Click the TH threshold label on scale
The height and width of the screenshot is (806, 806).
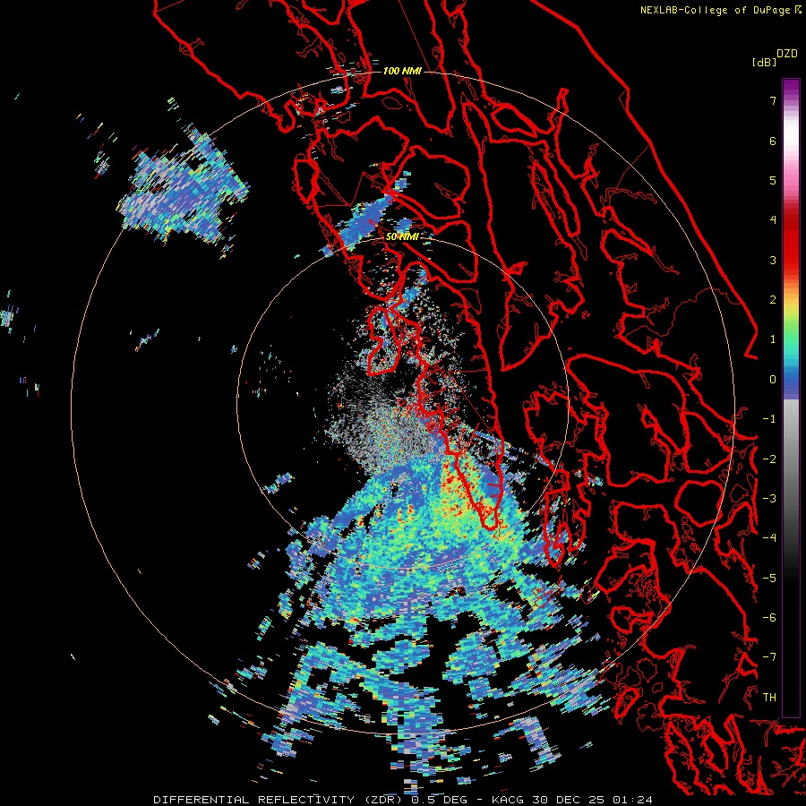pyautogui.click(x=769, y=697)
